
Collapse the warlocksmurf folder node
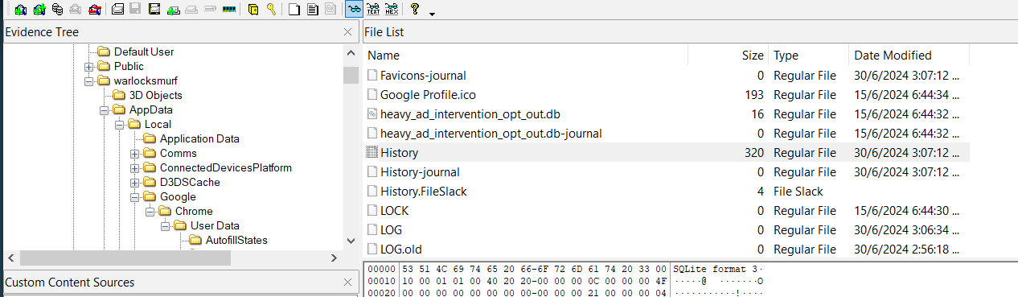tap(89, 80)
